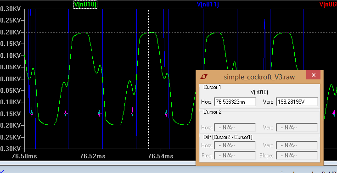This screenshot has width=337, height=173.
Task: Select the red trace label at the top right
Action: [328, 4]
